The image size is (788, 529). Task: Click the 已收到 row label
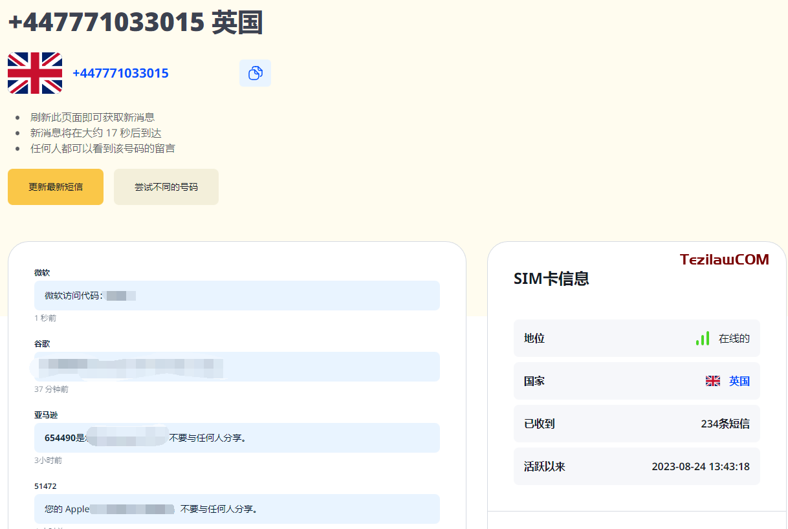tap(540, 424)
